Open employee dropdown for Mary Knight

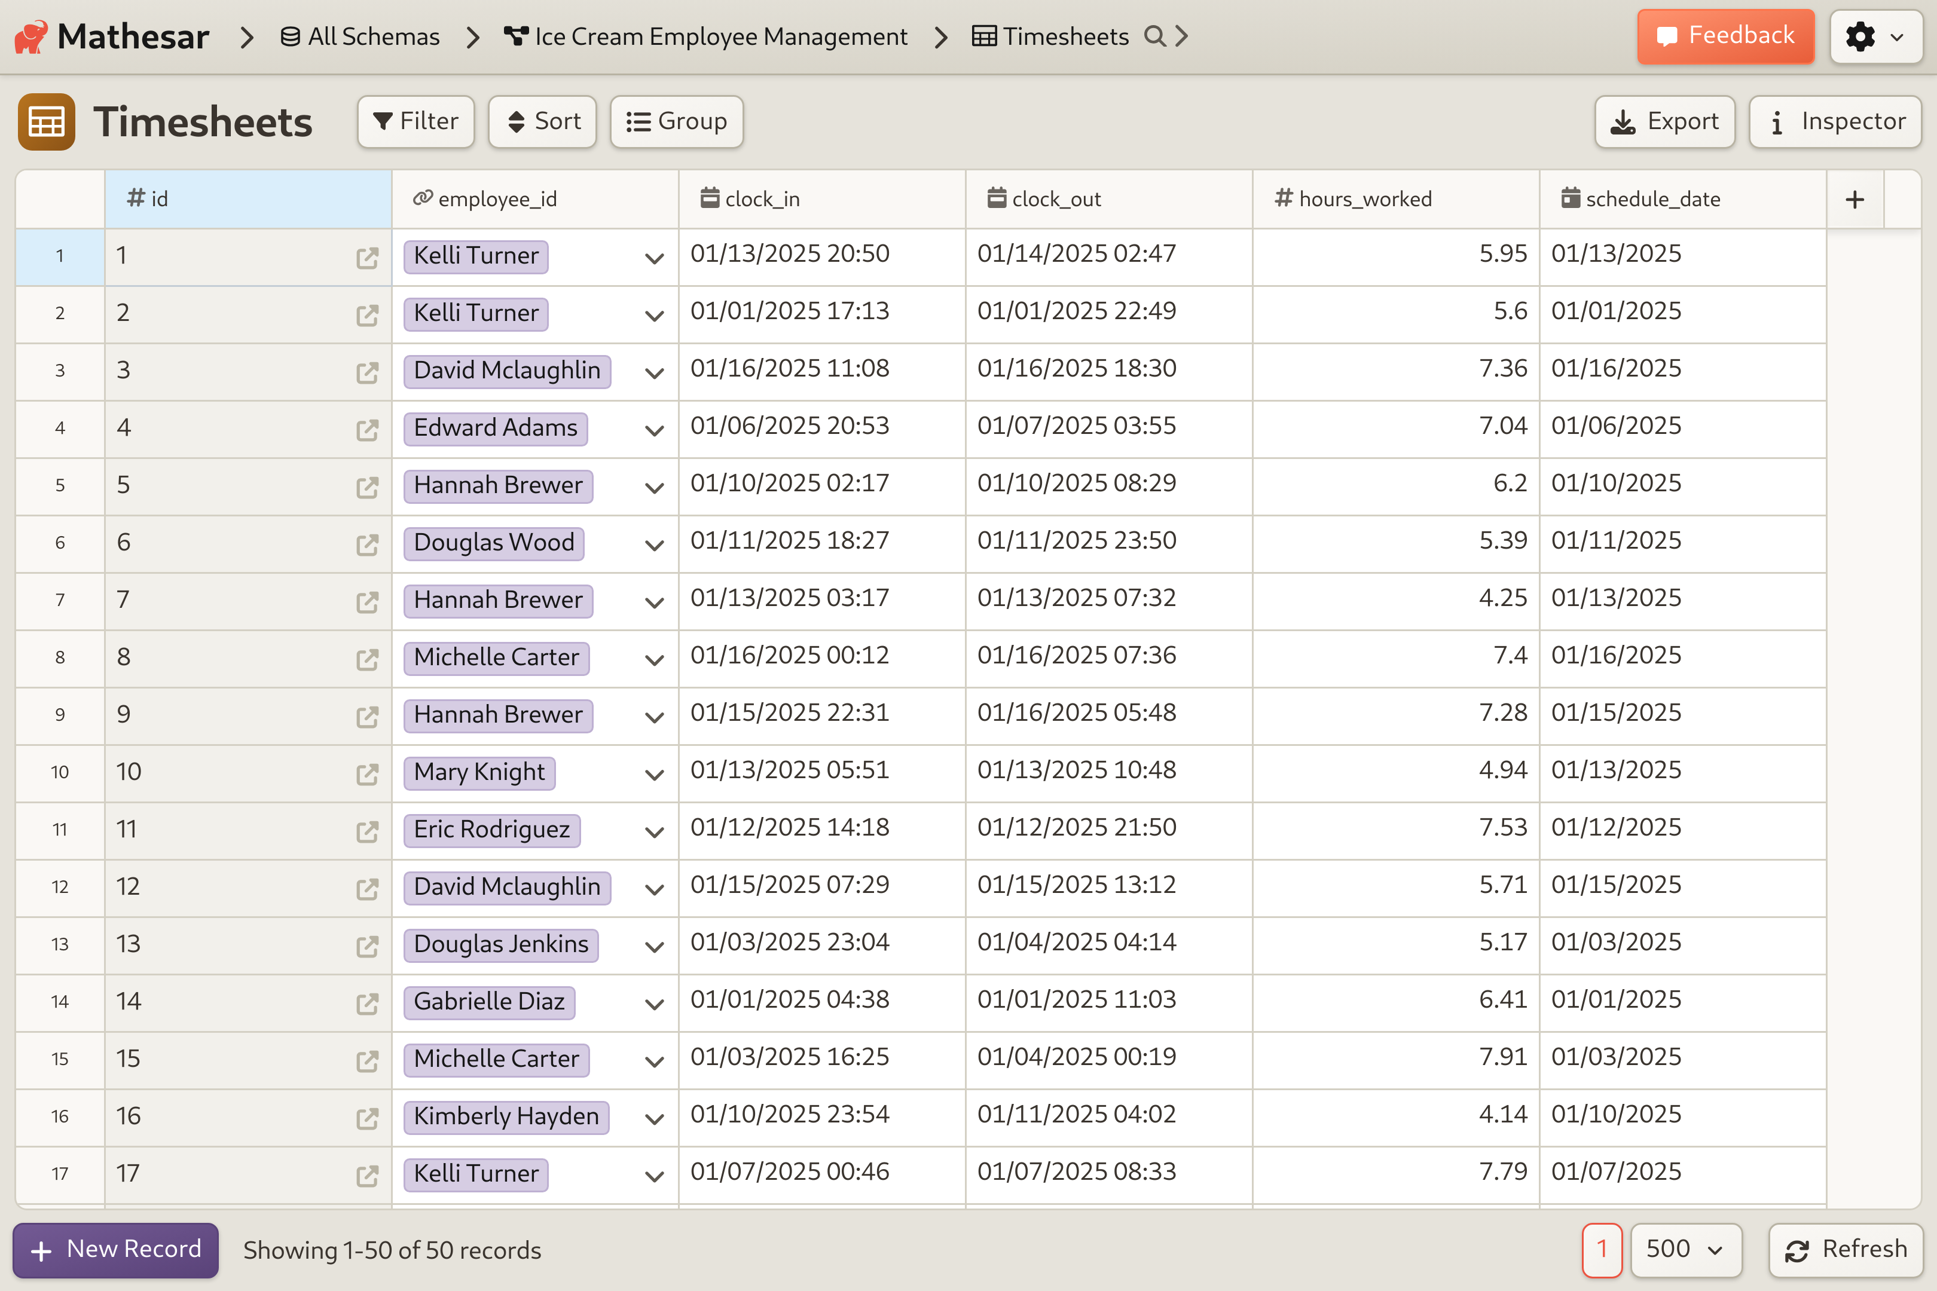point(654,775)
